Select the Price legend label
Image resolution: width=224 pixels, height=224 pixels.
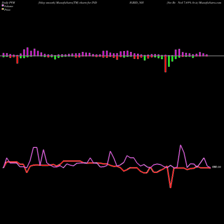click(x=7, y=10)
